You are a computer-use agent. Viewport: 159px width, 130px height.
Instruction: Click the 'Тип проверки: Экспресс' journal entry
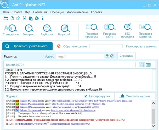click(50, 113)
